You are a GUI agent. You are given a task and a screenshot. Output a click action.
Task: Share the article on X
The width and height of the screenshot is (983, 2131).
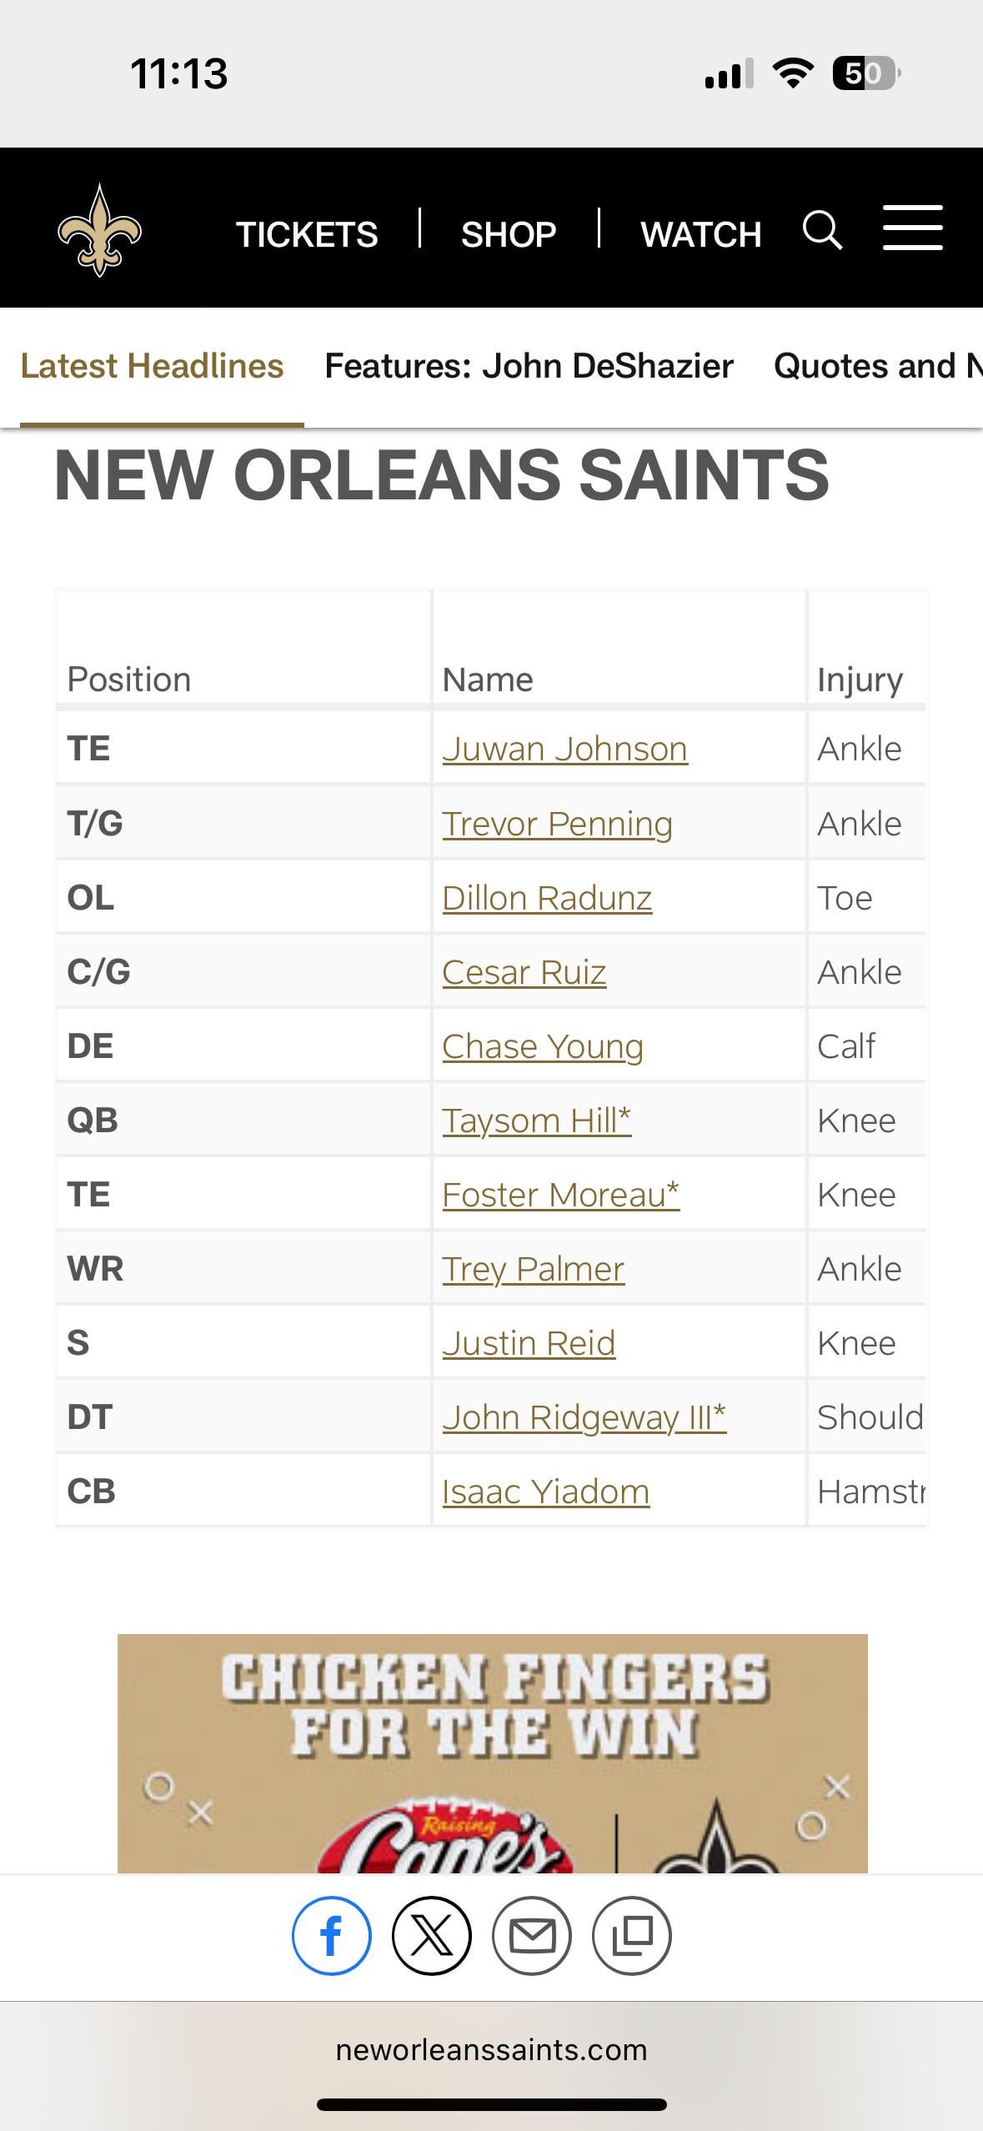click(x=431, y=1935)
